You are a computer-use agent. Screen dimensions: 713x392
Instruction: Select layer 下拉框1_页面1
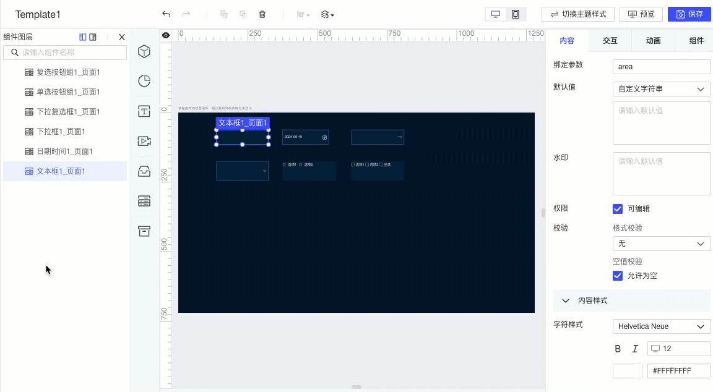[65, 132]
